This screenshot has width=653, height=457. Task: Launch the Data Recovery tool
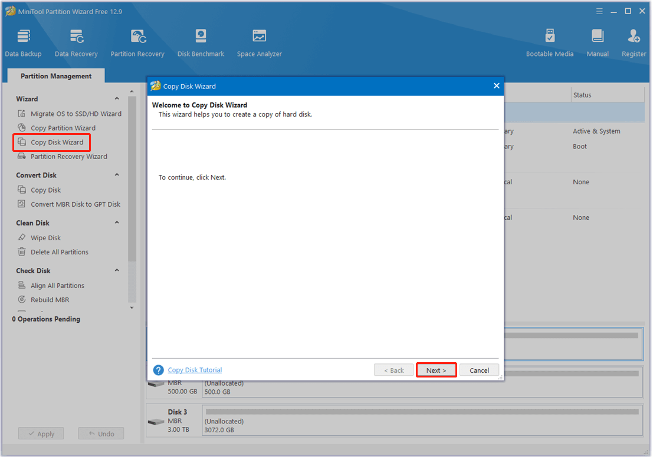(x=76, y=43)
